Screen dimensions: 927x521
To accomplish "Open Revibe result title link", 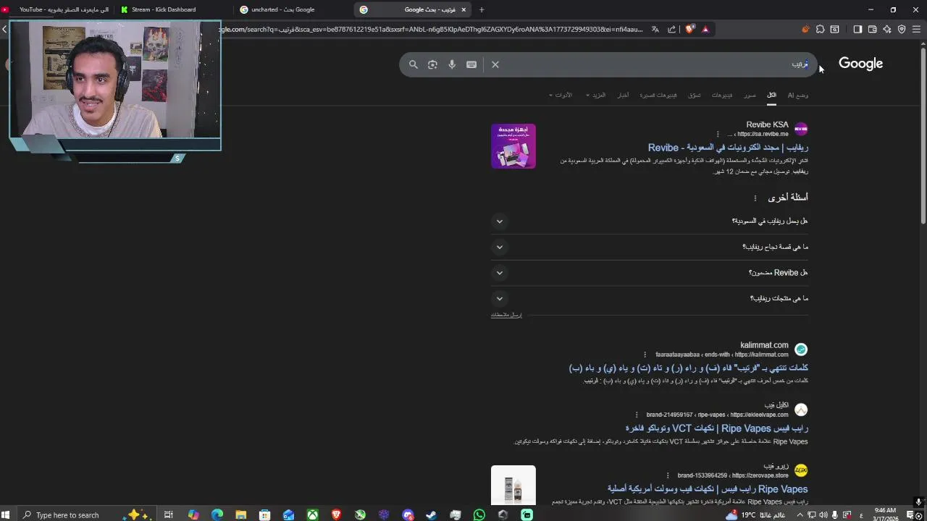I will (728, 148).
